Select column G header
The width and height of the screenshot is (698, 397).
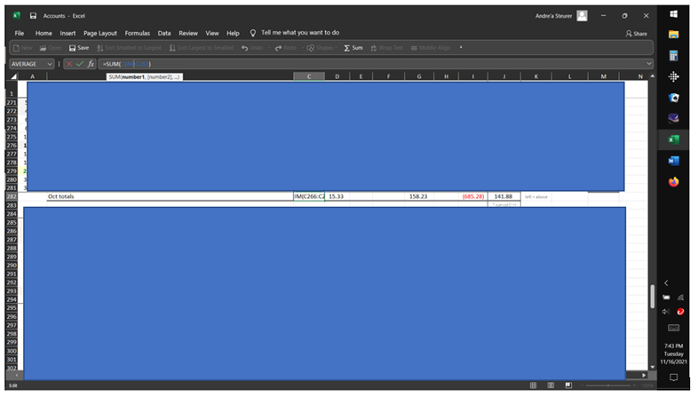pos(419,76)
